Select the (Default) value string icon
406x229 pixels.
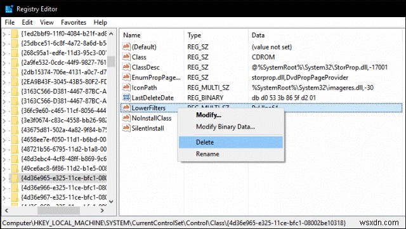(x=126, y=47)
